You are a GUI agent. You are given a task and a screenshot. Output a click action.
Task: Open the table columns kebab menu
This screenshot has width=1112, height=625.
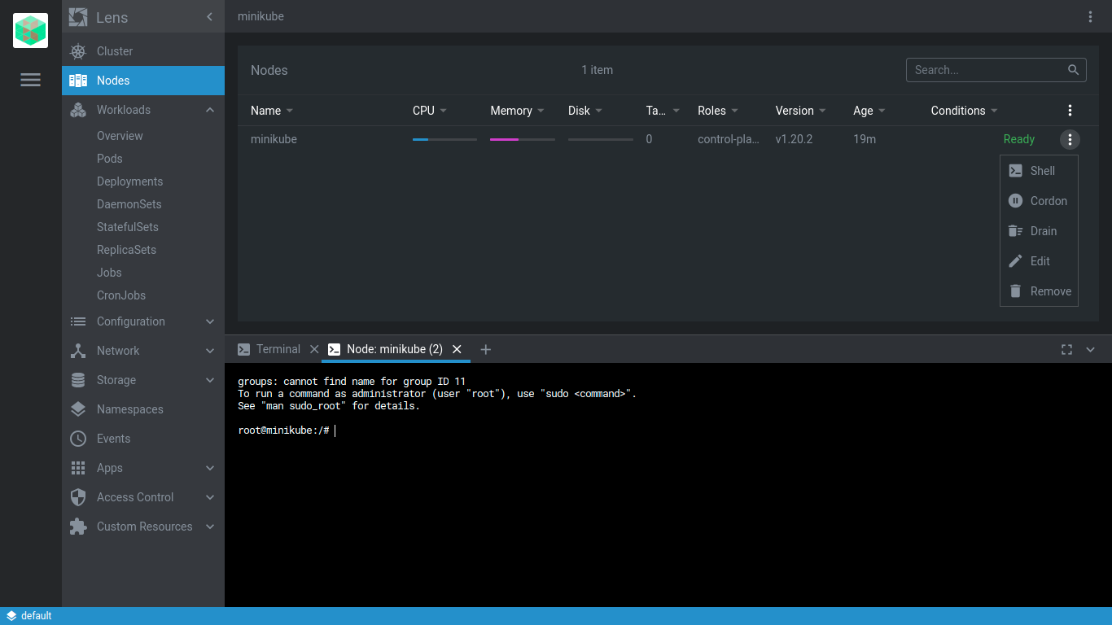1070,111
